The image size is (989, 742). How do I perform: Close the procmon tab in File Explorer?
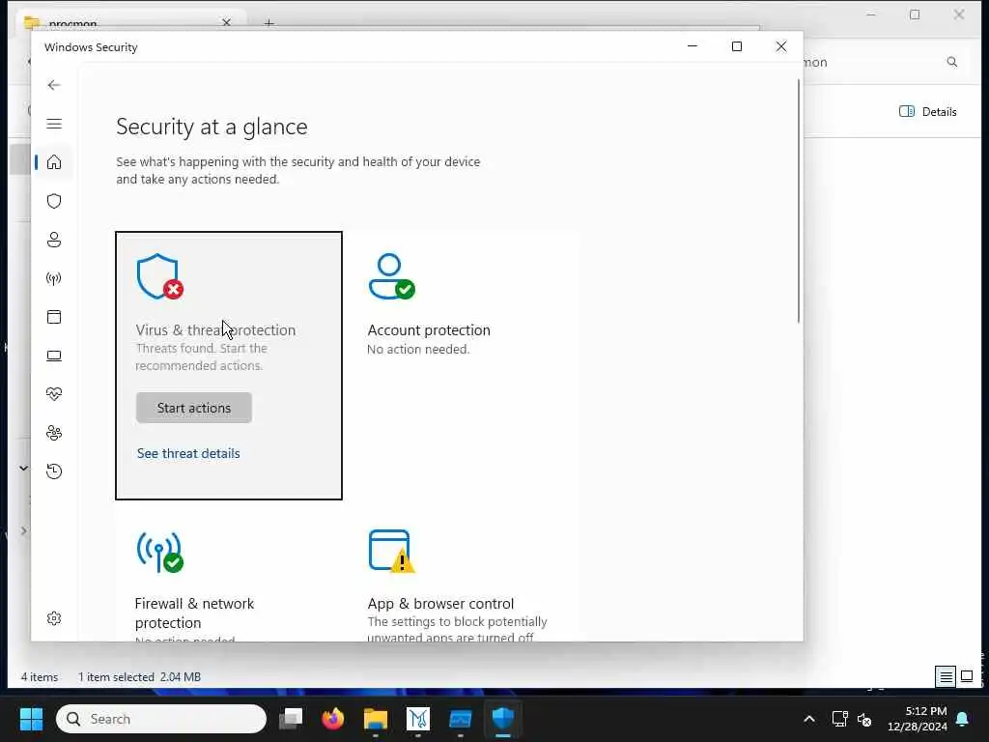226,23
